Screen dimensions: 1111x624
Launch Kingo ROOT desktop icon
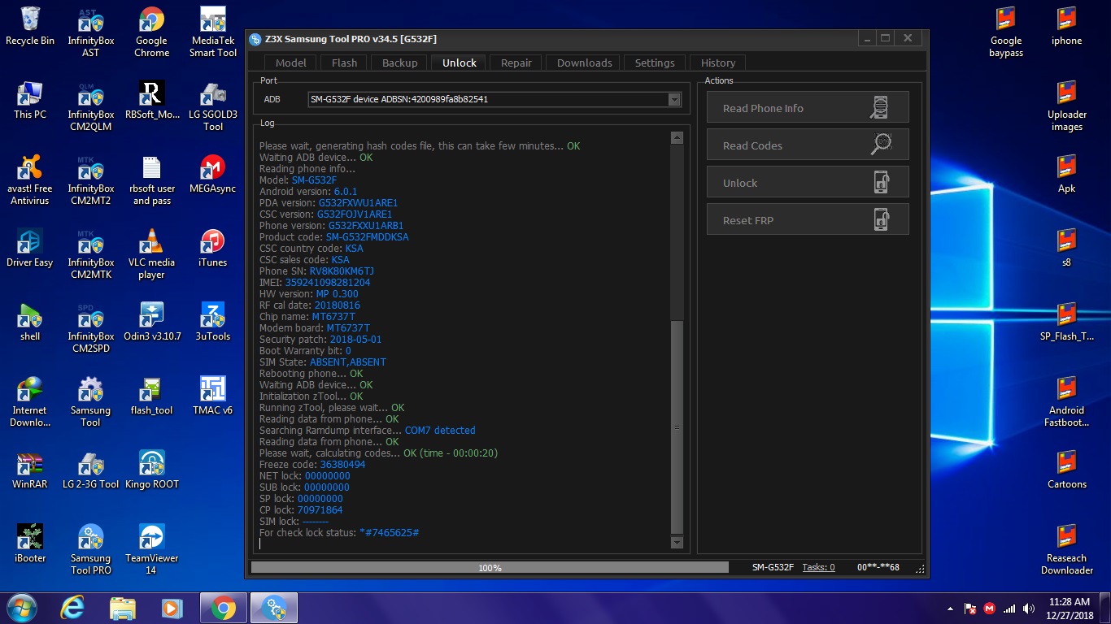pos(151,470)
